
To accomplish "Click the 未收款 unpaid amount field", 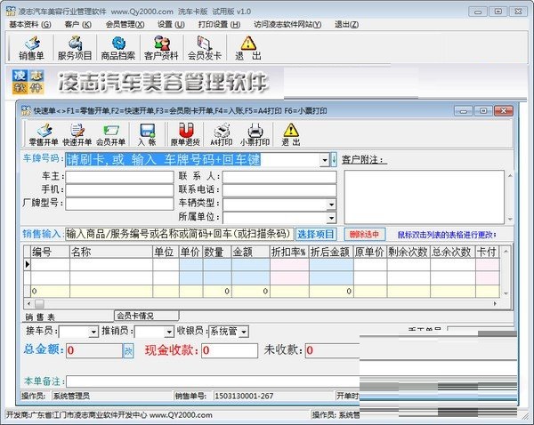I will click(332, 350).
